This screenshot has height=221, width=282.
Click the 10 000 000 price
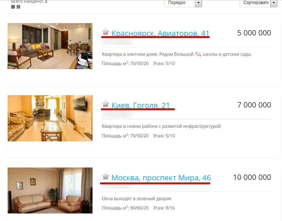pyautogui.click(x=252, y=177)
